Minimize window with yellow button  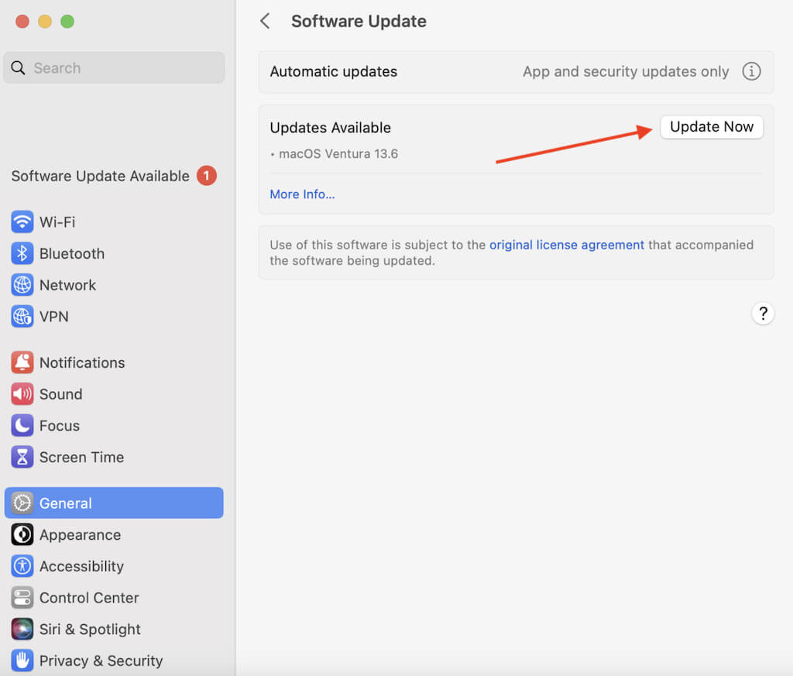pyautogui.click(x=45, y=21)
